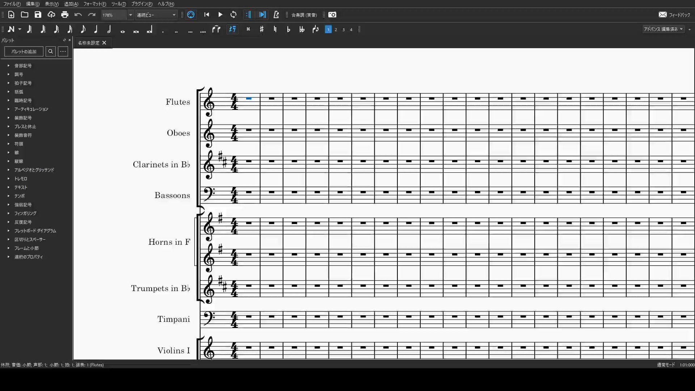Image resolution: width=695 pixels, height=391 pixels.
Task: Switch to Voice 2 in the toolbar
Action: tap(336, 30)
